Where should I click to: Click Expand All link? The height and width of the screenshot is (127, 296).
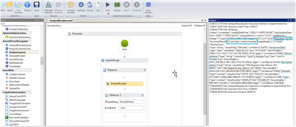click(x=187, y=26)
